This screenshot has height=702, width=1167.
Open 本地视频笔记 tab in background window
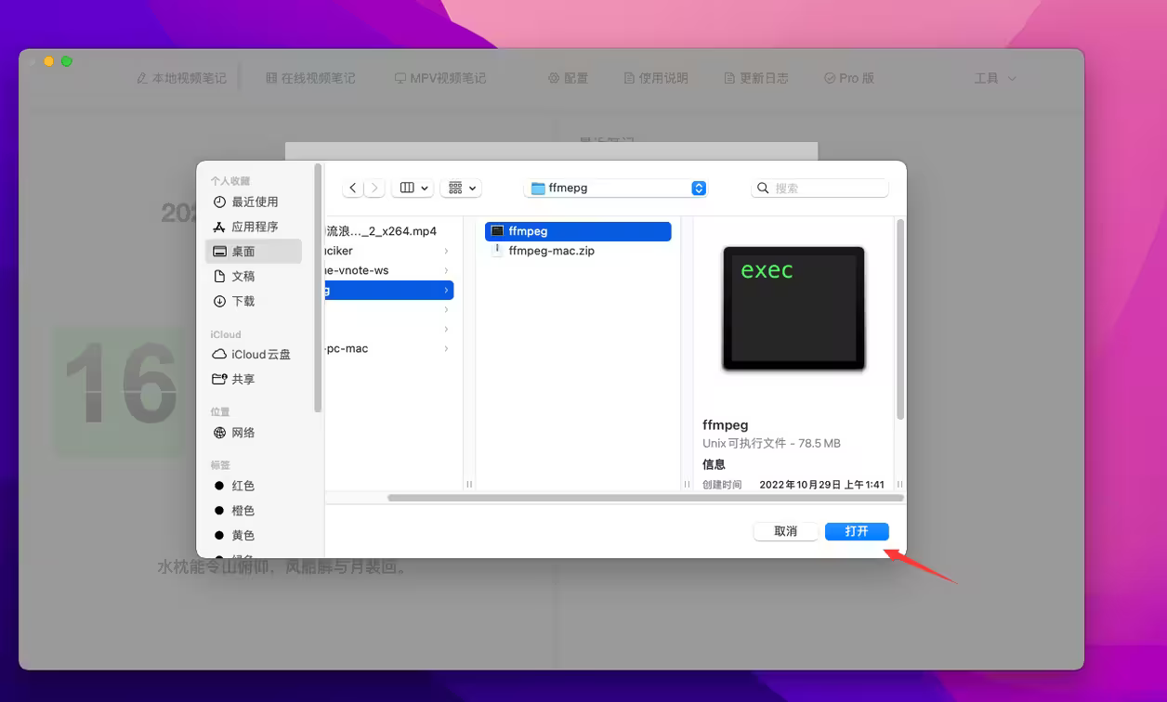181,78
